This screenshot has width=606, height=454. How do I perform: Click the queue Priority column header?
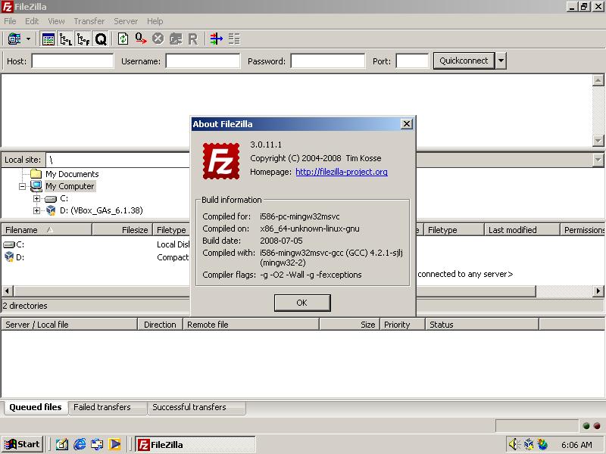coord(402,325)
